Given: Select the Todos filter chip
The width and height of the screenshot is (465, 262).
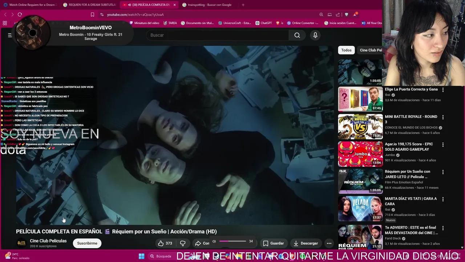Looking at the screenshot, I should tap(346, 50).
